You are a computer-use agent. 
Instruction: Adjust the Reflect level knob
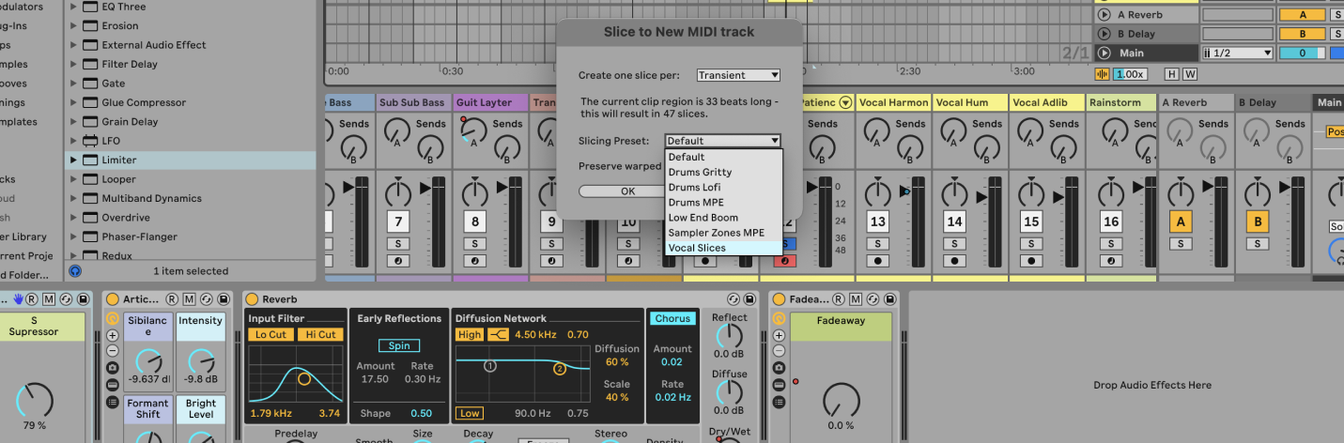click(x=730, y=336)
